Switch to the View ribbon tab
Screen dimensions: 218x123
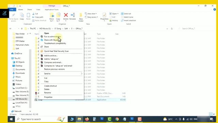38,10
